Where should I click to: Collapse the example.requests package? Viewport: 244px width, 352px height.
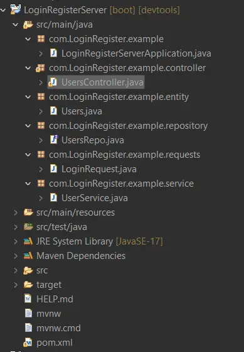pyautogui.click(x=28, y=155)
